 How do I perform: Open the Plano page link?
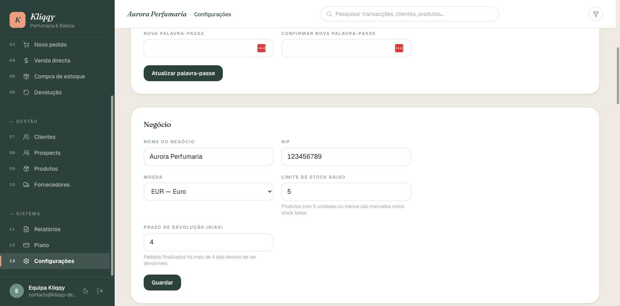coord(55,245)
